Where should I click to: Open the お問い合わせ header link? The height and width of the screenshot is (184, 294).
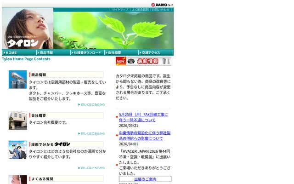160,10
